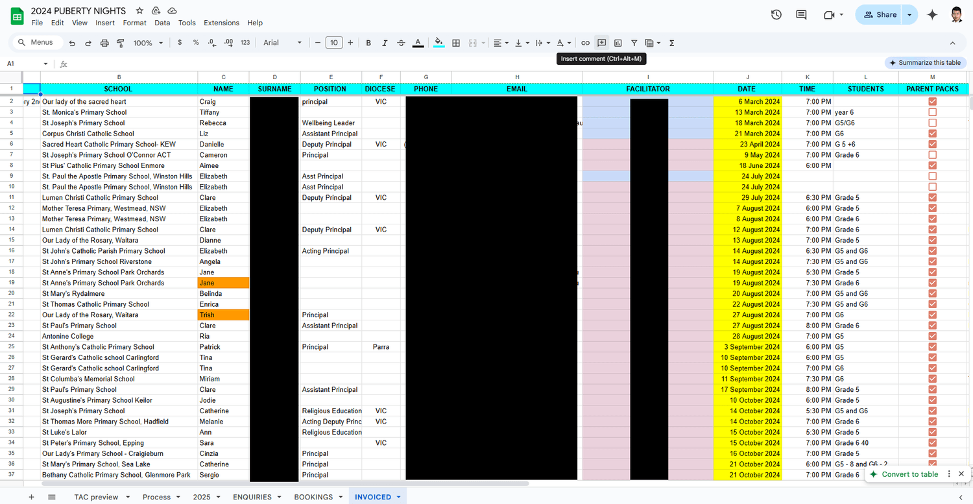973x504 pixels.
Task: Click the Insert comment toolbar icon
Action: click(x=601, y=43)
